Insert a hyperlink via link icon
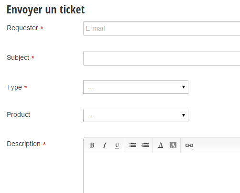240x193 pixels. click(x=189, y=145)
